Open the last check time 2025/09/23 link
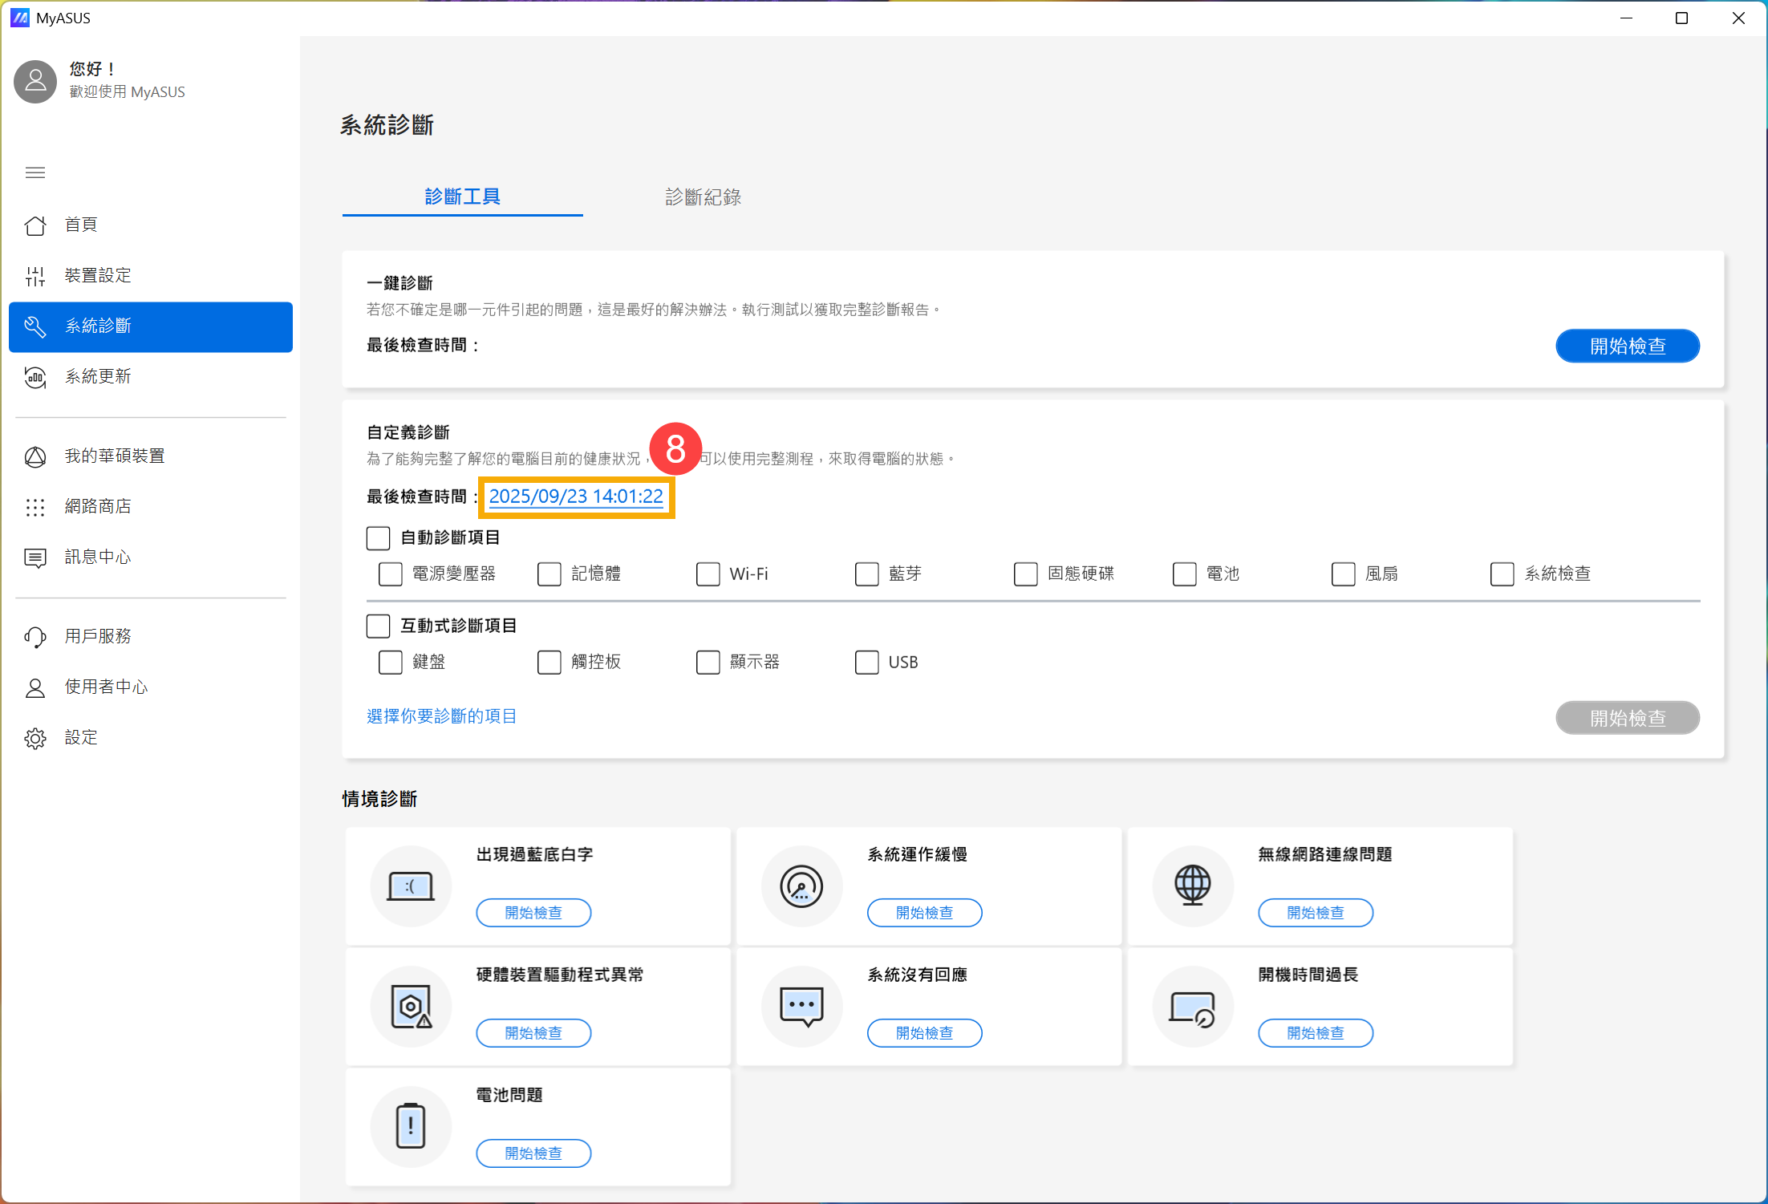 (x=576, y=497)
